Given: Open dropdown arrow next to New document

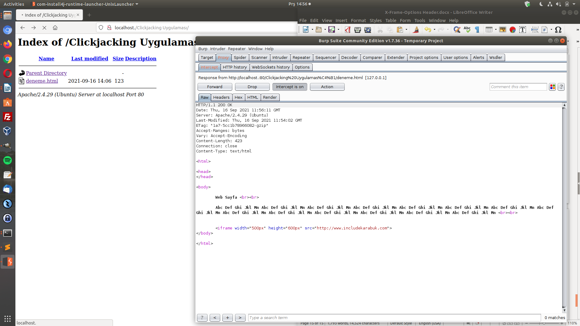Looking at the screenshot, I should [312, 30].
